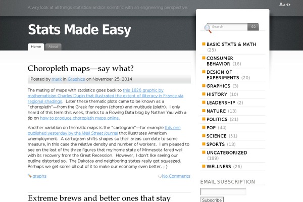Open 'how to produce choropleth maps online' link
The image size is (303, 202).
point(79,118)
